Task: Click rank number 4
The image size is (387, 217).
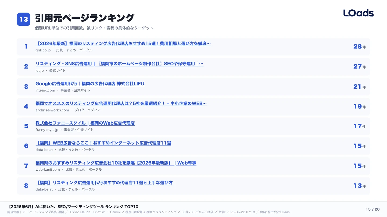Action: point(26,106)
